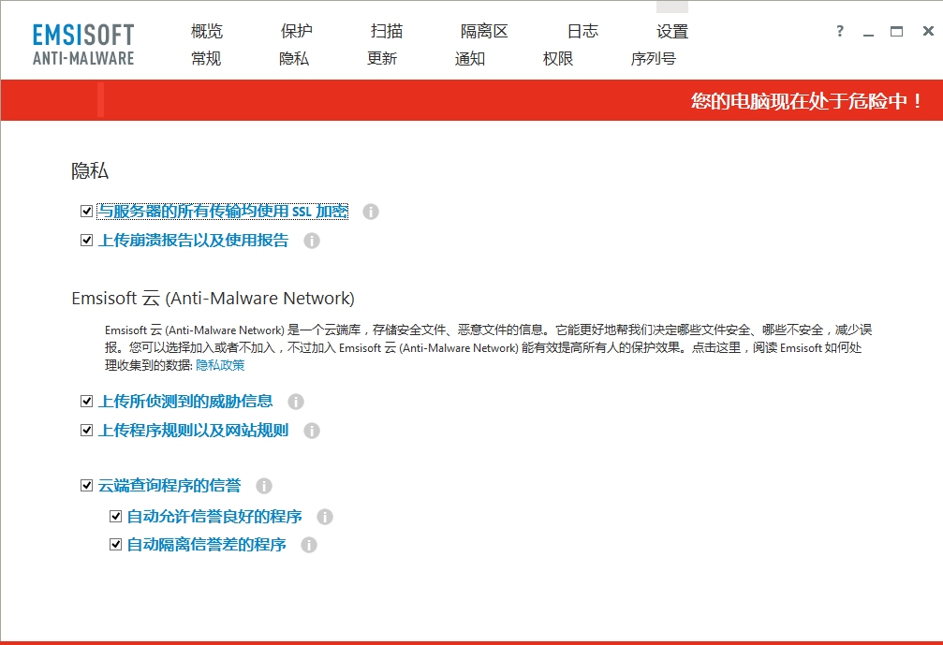Switch to the 隔离区 tab

pyautogui.click(x=484, y=32)
